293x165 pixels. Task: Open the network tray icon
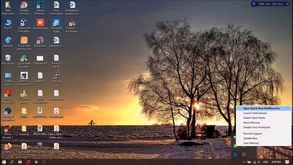click(254, 162)
